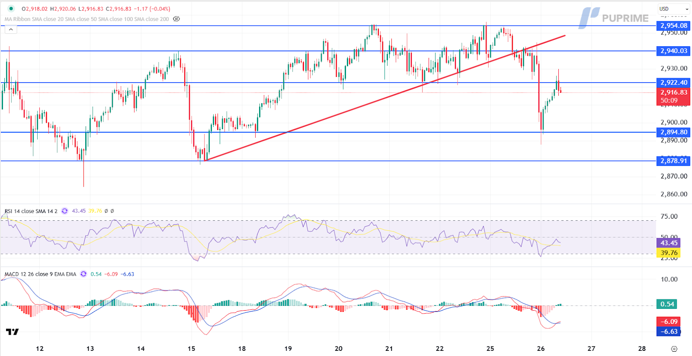Open the TradingView logo link
The height and width of the screenshot is (356, 692).
(12, 332)
